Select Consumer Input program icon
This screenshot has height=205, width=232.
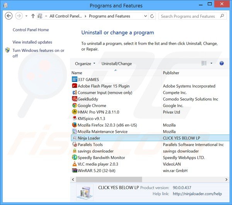(74, 92)
